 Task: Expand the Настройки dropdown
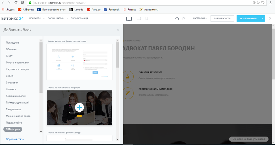point(200,19)
